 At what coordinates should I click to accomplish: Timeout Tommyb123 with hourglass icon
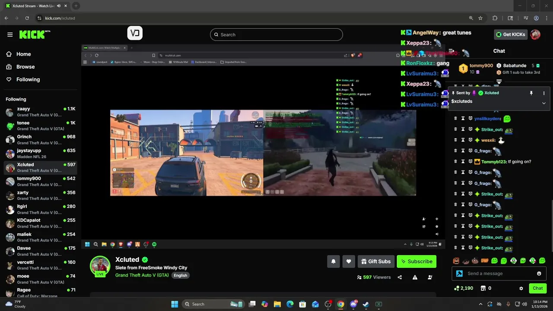click(x=463, y=162)
